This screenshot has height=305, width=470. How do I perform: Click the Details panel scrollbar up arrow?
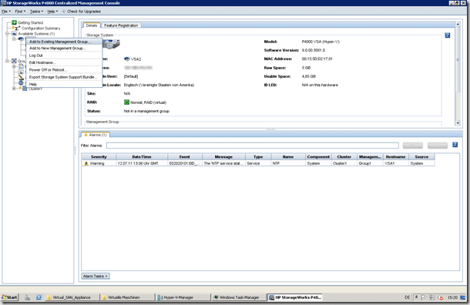(x=458, y=24)
